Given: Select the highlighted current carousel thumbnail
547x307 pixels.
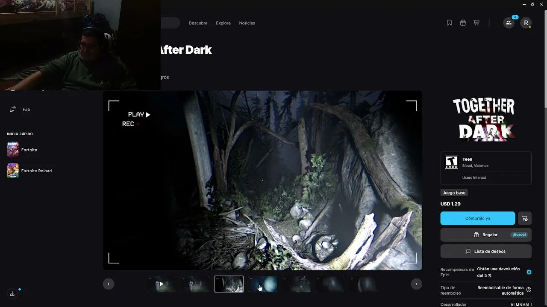Looking at the screenshot, I should 229,284.
